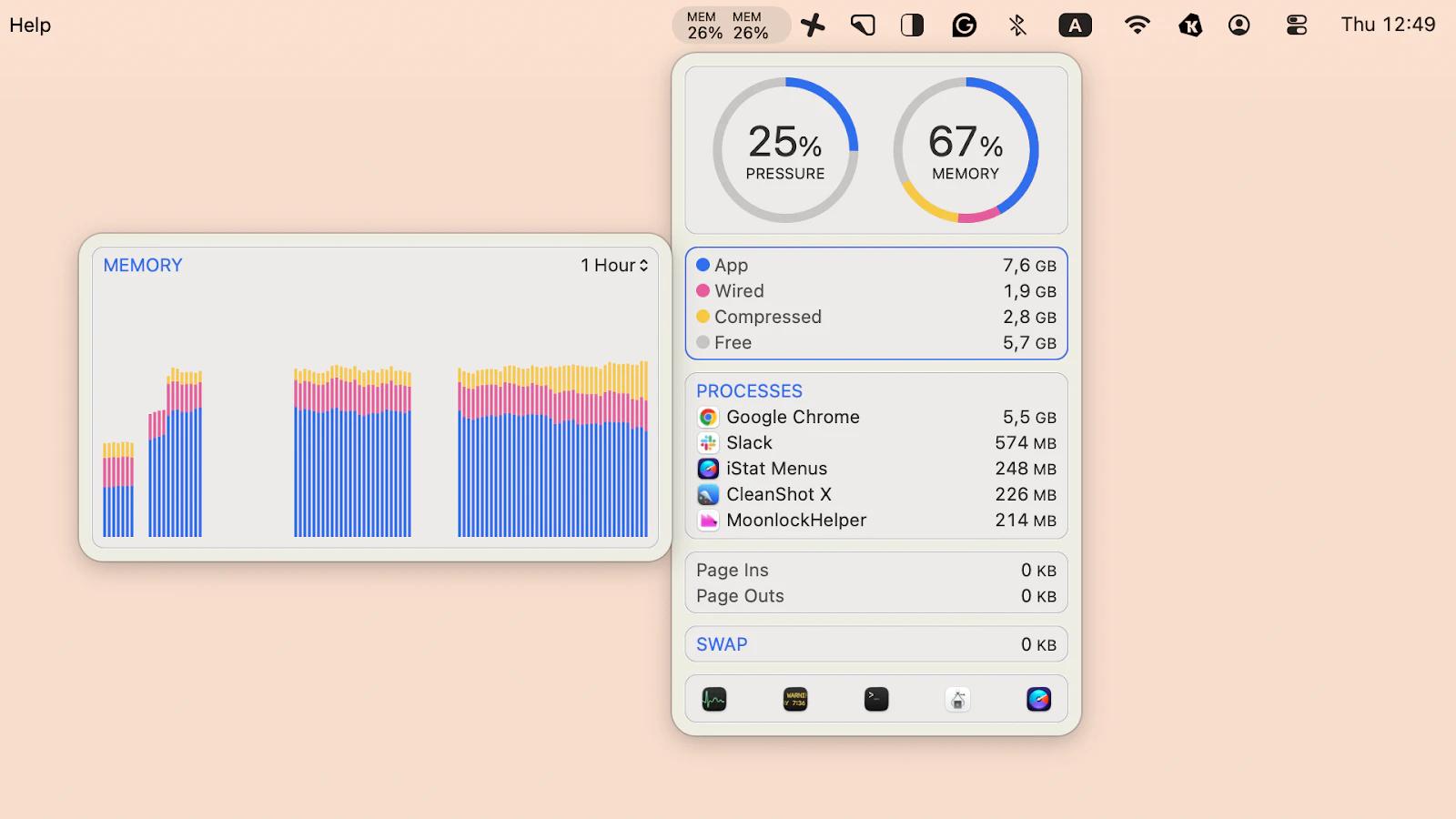Click the Bluetooth icon in the menu bar
Screen dimensions: 1456x819
coord(1017,25)
